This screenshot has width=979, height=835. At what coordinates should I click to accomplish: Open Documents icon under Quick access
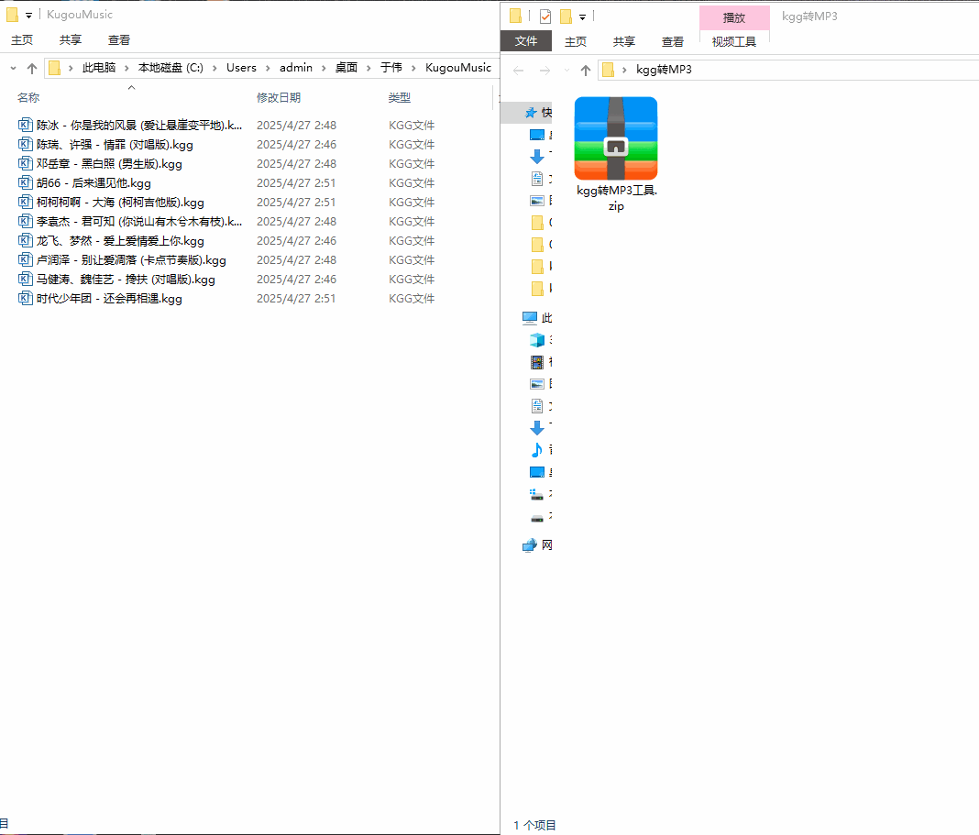coord(537,179)
